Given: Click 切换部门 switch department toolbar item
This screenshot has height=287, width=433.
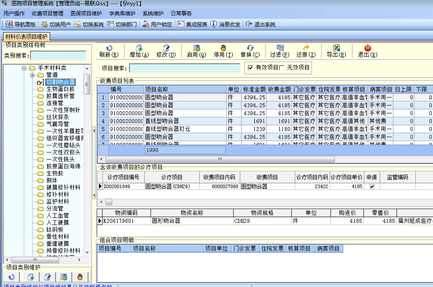Looking at the screenshot, I should [x=122, y=24].
